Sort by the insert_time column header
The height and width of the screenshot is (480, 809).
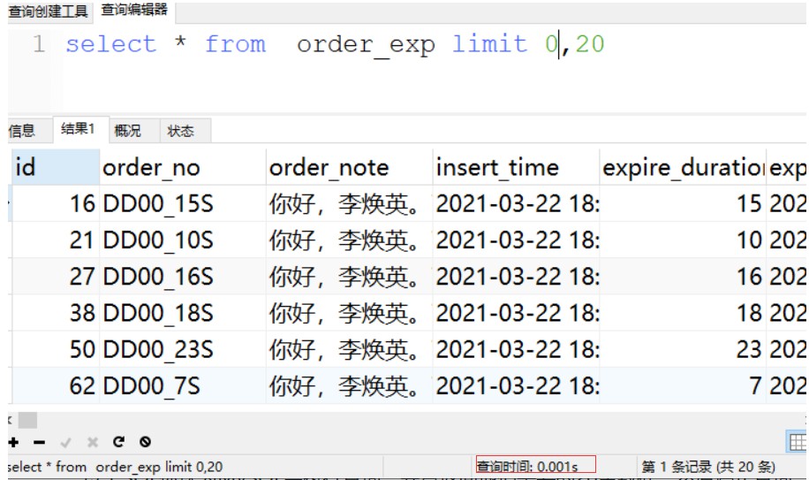516,167
